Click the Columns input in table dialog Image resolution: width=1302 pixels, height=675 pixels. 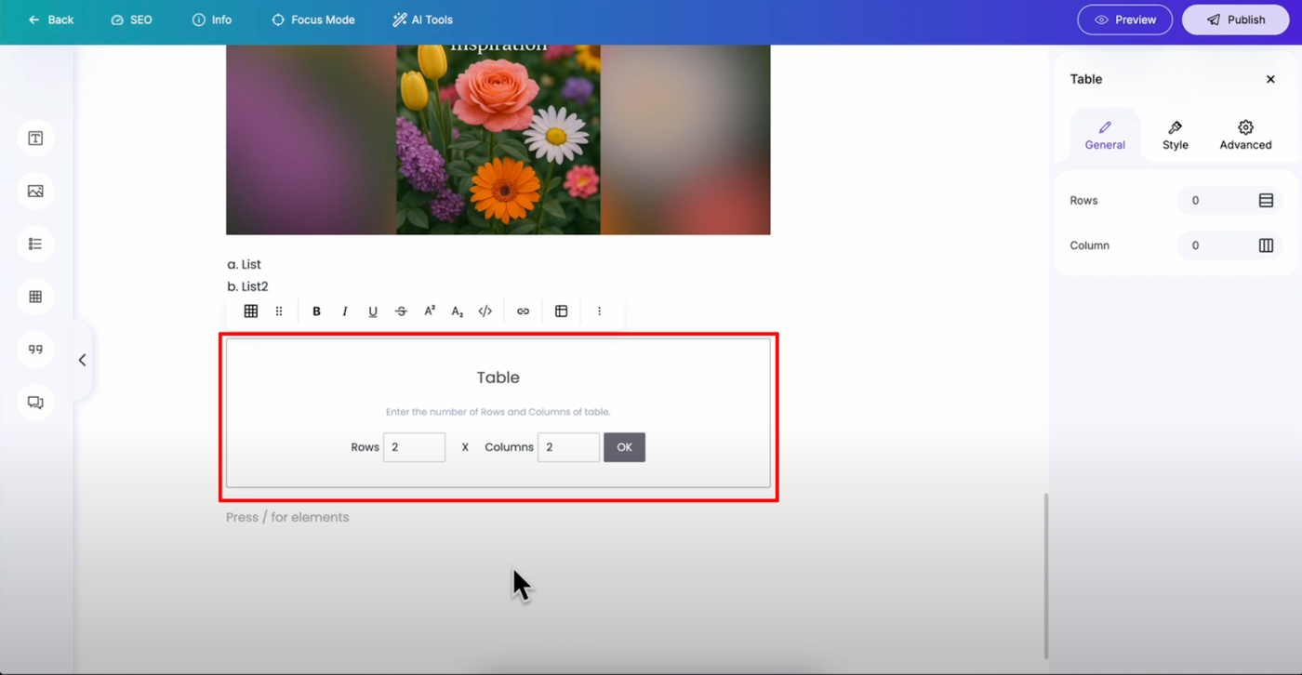point(568,447)
